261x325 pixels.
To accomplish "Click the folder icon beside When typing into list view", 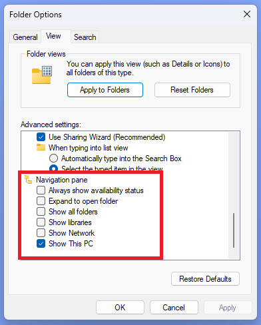I will tap(41, 147).
